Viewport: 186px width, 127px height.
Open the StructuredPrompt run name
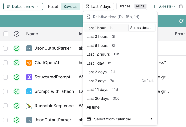coord(53,77)
